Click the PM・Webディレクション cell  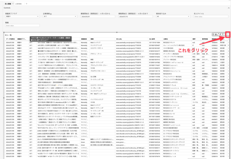[98, 94]
